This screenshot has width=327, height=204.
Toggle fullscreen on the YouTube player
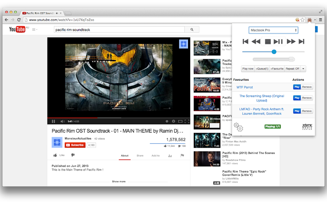point(187,121)
